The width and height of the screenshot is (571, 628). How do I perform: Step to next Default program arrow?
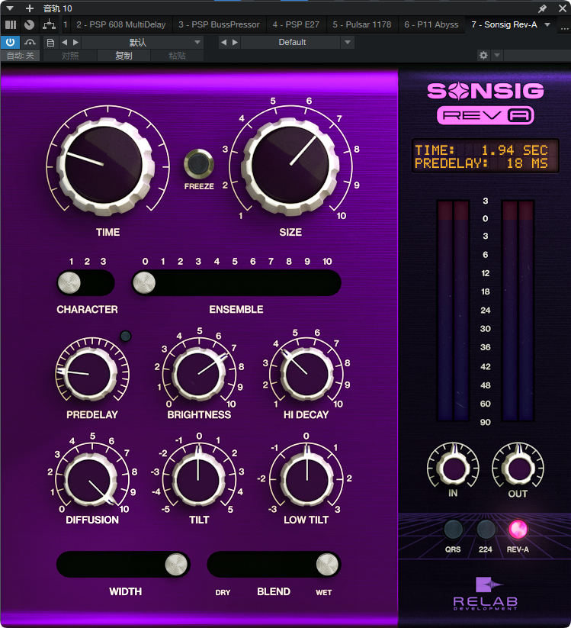[x=235, y=42]
